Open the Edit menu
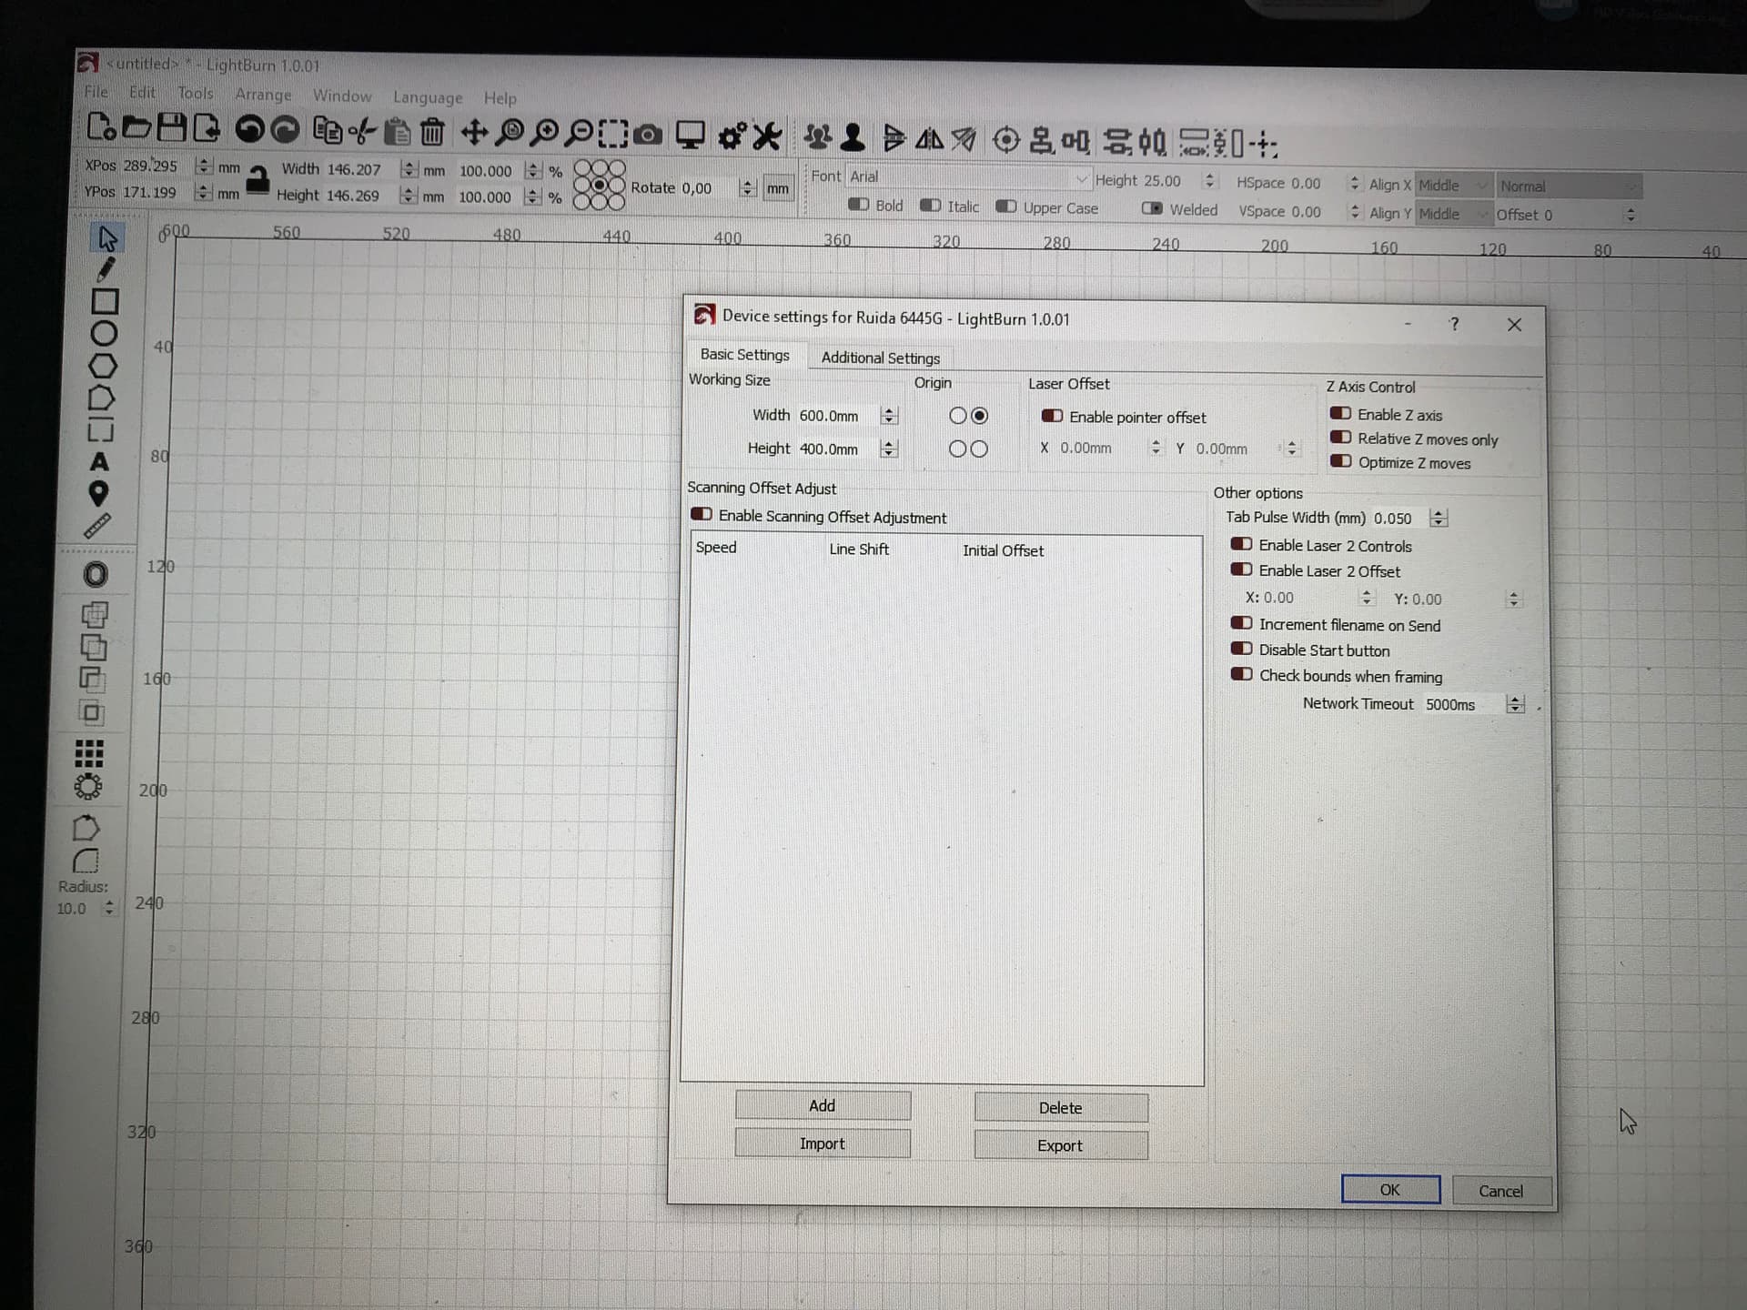The width and height of the screenshot is (1747, 1310). (142, 93)
